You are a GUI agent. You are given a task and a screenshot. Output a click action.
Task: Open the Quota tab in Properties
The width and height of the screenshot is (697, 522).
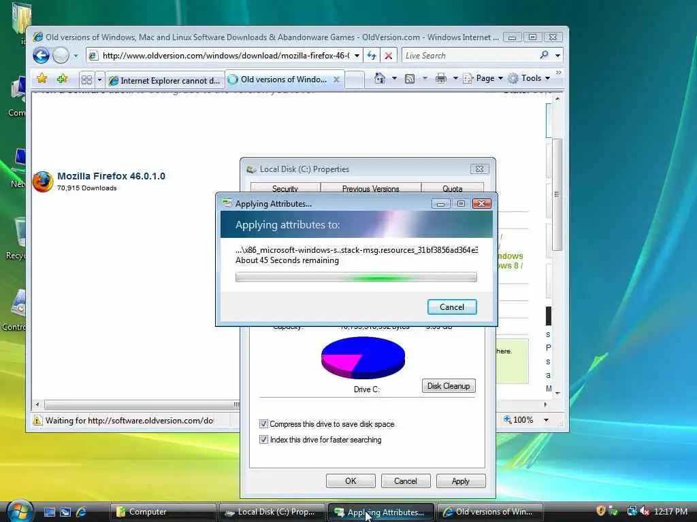pyautogui.click(x=453, y=188)
